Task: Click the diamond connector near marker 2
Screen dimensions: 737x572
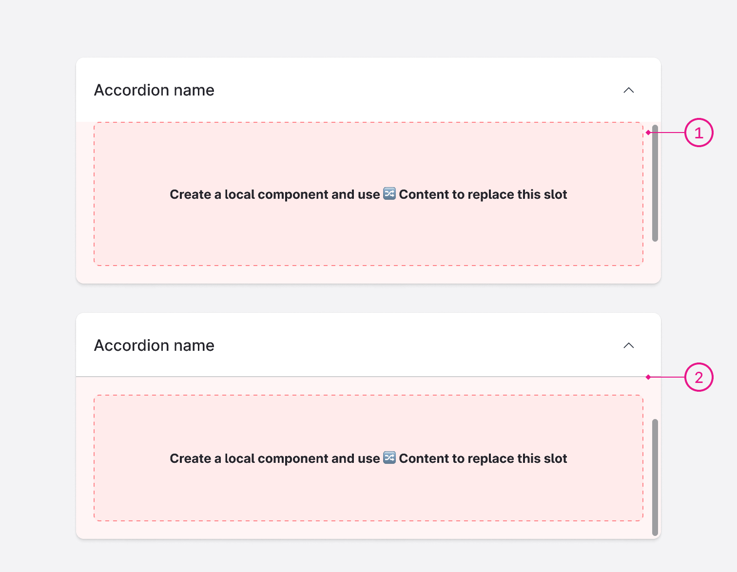Action: coord(647,377)
